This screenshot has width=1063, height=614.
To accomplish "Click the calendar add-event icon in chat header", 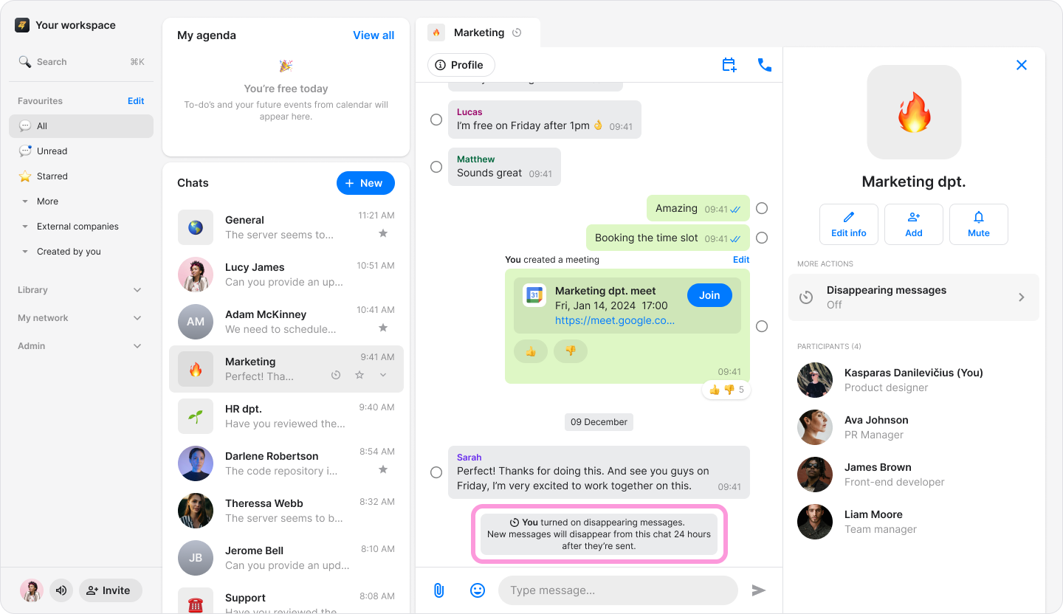I will (x=729, y=65).
